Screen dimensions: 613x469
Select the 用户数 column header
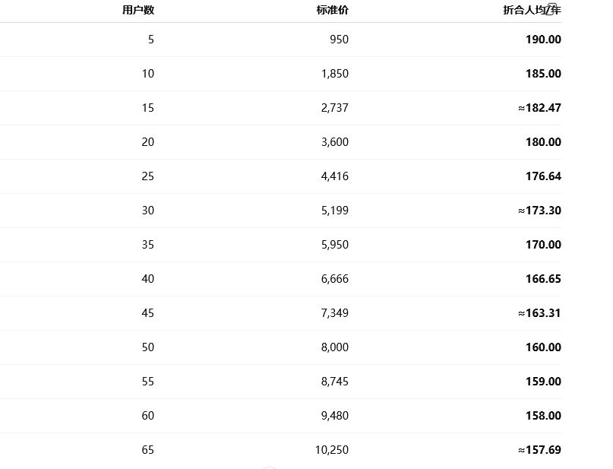tap(138, 10)
